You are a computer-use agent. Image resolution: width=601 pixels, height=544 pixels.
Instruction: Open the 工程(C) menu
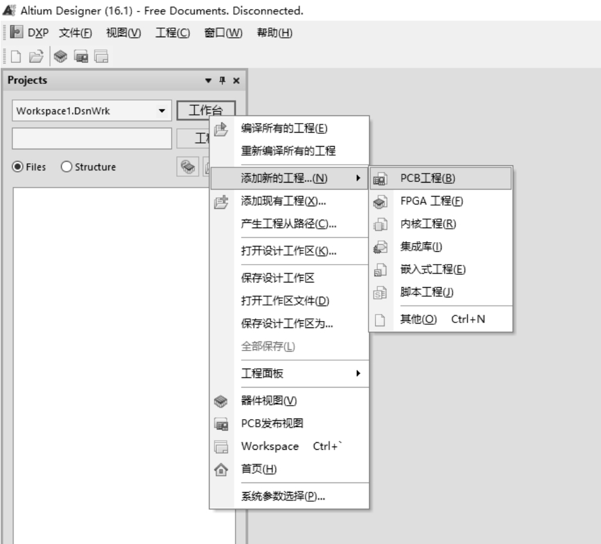coord(172,33)
